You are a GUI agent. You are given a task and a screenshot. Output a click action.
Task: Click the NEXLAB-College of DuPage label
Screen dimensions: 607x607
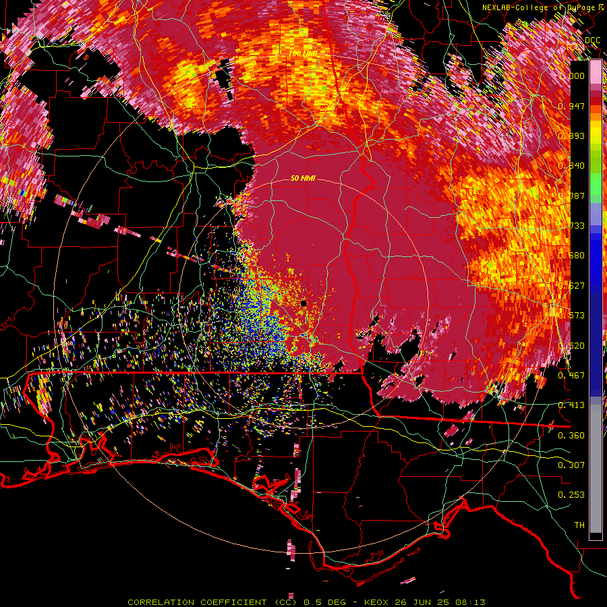click(x=540, y=7)
